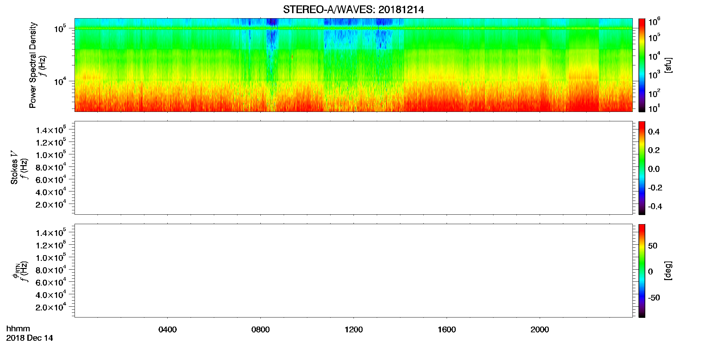Click the [sfu] unit label
This screenshot has height=364, width=707.
coord(668,65)
